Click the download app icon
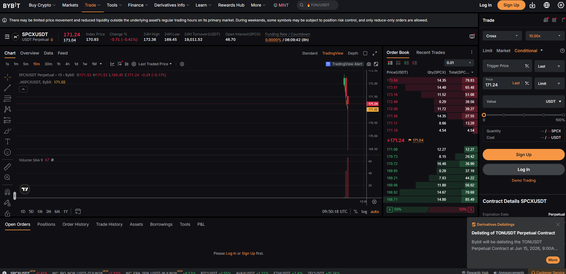Image resolution: width=566 pixels, height=274 pixels. 532,5
